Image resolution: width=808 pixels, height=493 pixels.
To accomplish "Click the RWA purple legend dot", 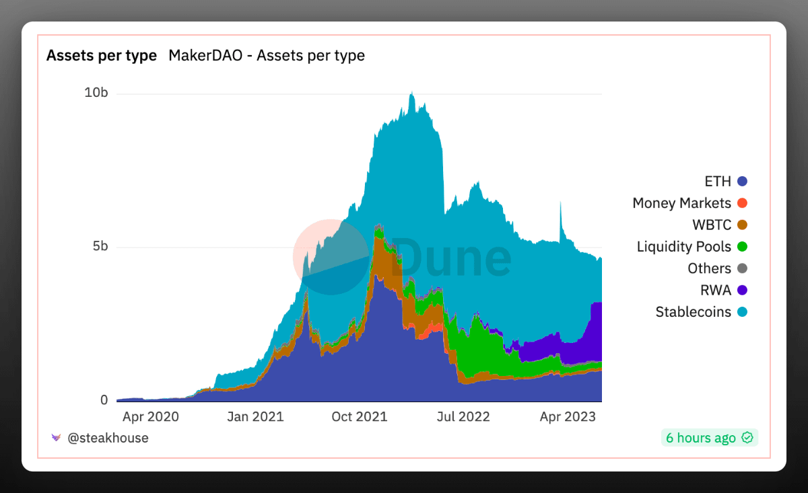I will (742, 291).
